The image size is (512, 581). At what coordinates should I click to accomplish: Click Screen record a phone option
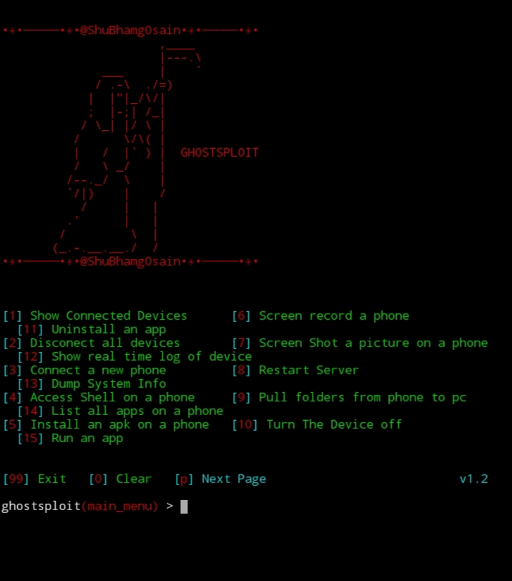click(x=320, y=316)
